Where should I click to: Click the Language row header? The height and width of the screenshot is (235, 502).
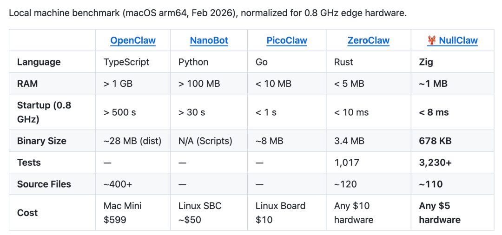[39, 62]
